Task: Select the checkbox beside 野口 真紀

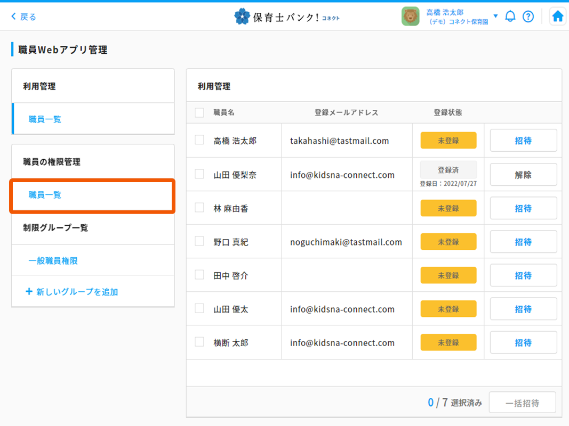Action: tap(199, 241)
